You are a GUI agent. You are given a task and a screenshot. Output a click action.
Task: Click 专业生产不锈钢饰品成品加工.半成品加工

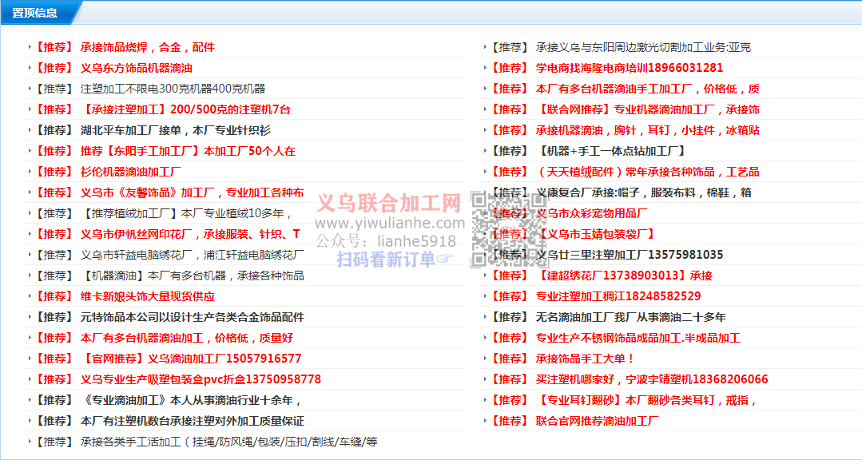(x=638, y=338)
